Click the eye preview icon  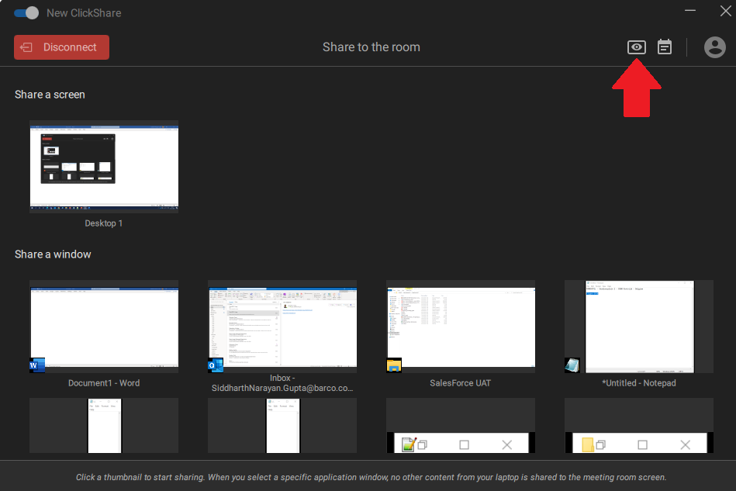pos(637,47)
